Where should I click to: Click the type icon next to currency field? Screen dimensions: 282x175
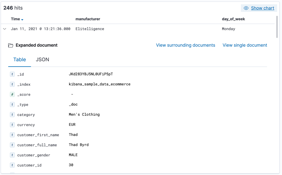pyautogui.click(x=12, y=125)
